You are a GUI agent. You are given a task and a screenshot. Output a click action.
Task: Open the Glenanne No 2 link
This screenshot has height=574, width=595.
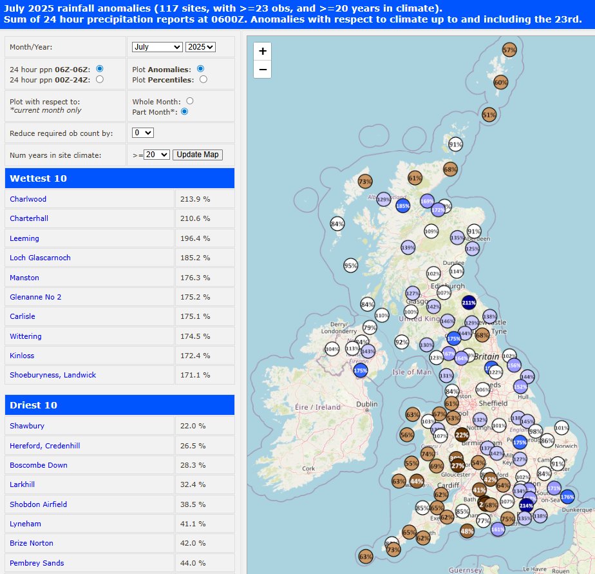click(x=35, y=297)
